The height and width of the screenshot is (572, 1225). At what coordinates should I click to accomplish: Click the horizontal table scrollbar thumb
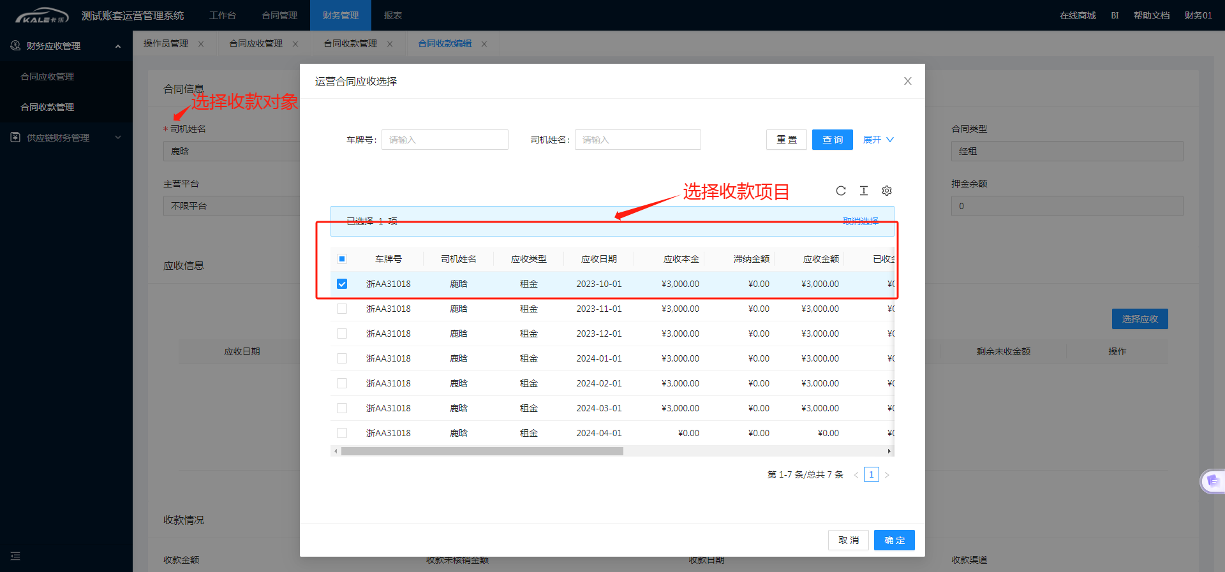(482, 451)
